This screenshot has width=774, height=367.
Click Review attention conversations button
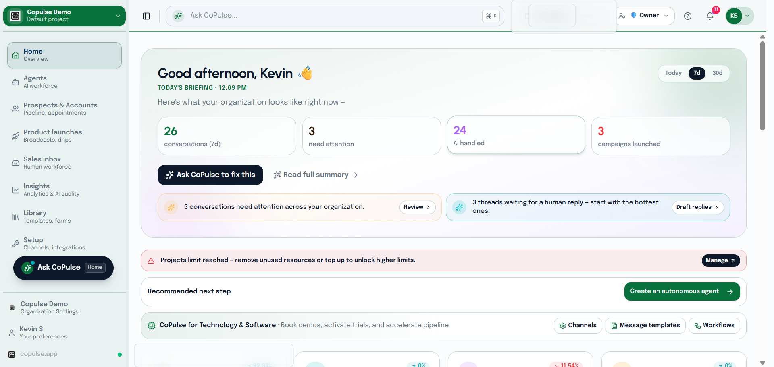pos(417,208)
